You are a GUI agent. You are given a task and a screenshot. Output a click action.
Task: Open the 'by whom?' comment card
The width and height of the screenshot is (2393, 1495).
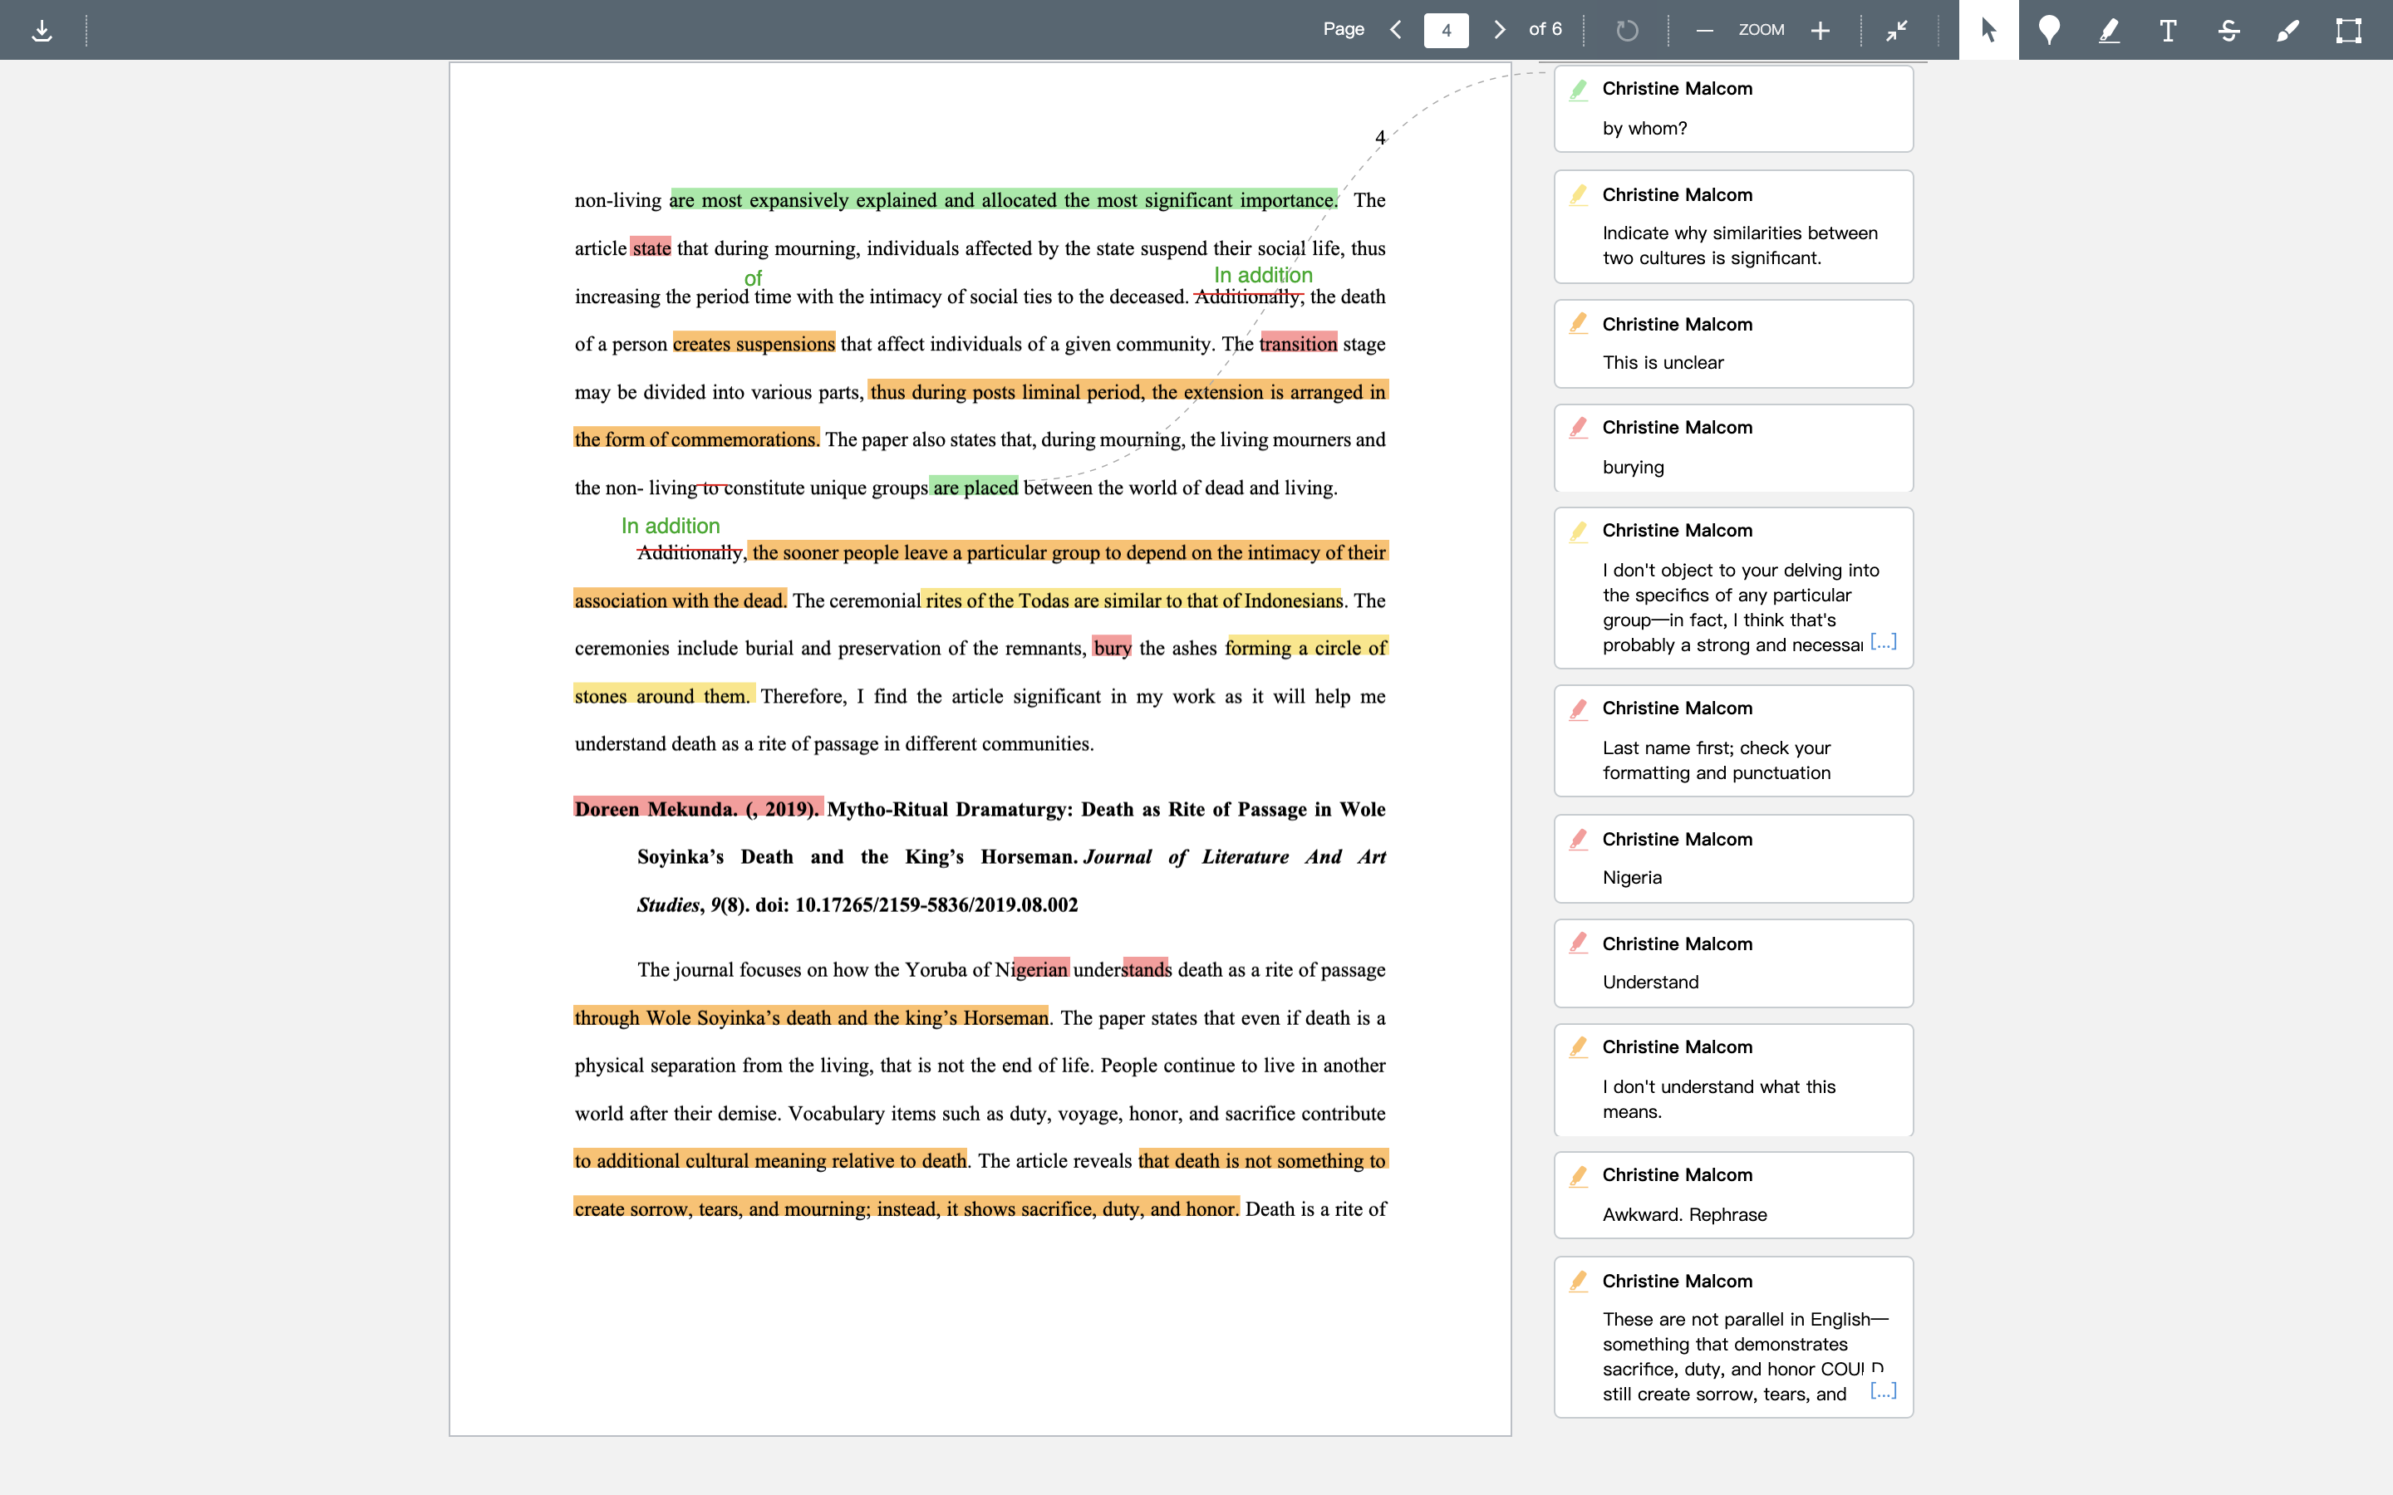(x=1733, y=109)
